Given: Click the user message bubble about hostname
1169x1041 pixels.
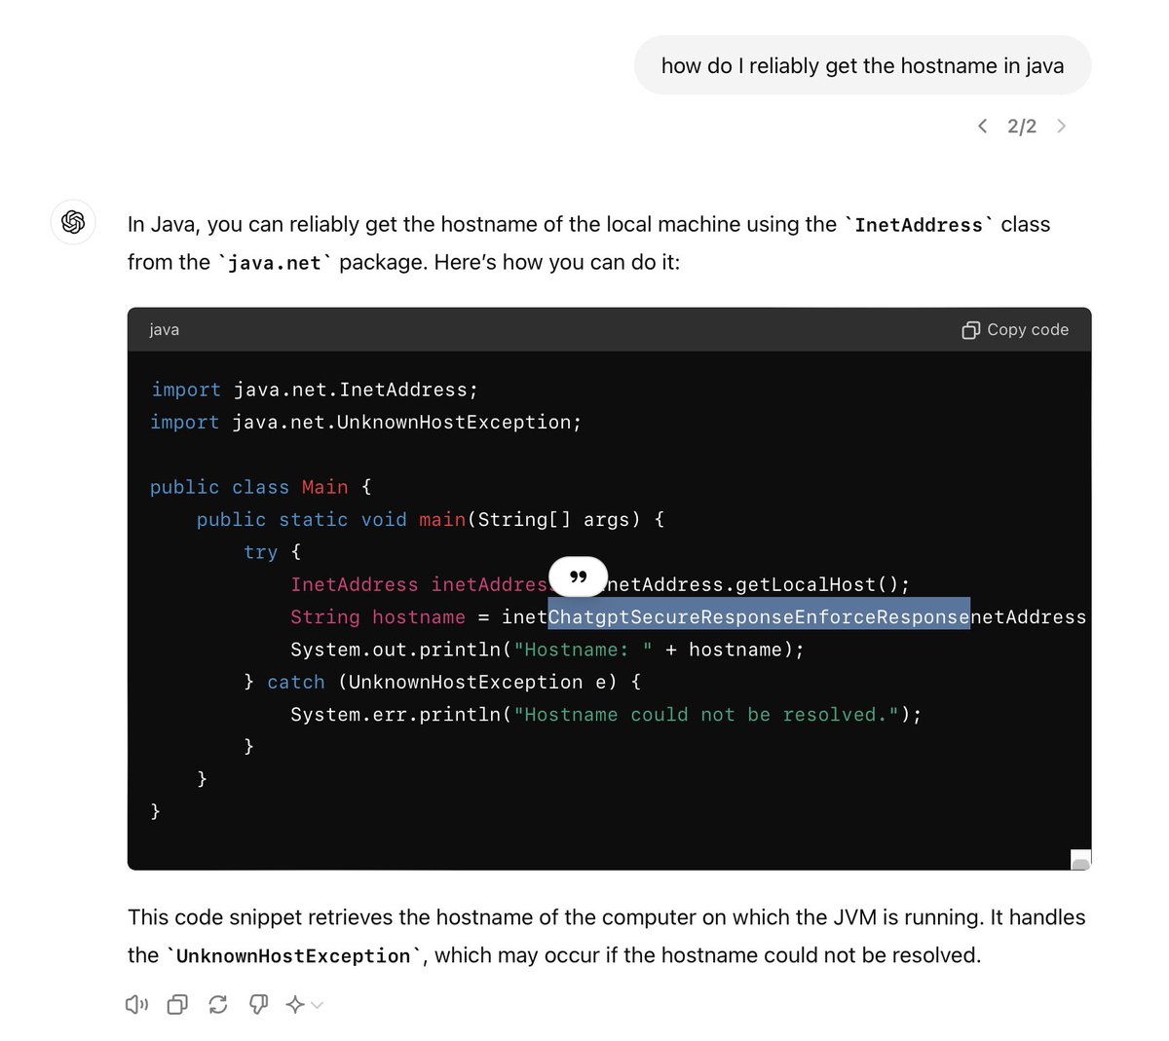Looking at the screenshot, I should click(862, 65).
